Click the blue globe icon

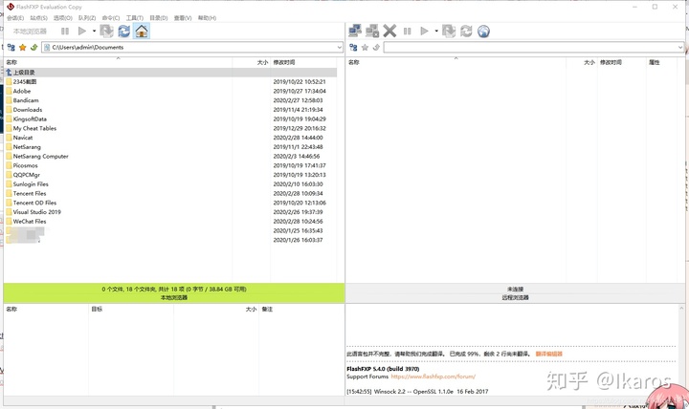coord(484,32)
